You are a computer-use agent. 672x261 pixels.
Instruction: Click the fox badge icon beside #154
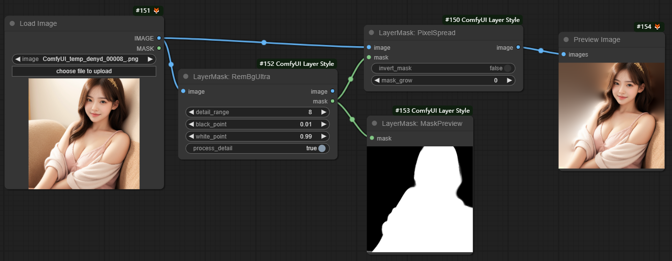657,26
